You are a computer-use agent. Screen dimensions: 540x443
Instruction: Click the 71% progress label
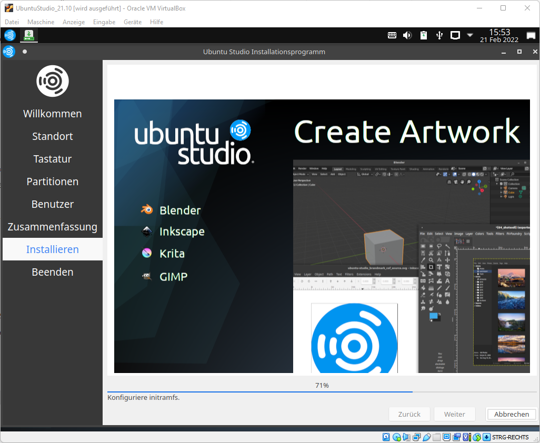pyautogui.click(x=322, y=386)
